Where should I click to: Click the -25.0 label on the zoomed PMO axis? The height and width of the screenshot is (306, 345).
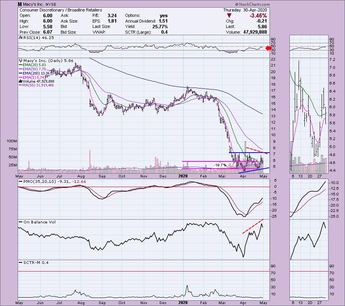[334, 216]
